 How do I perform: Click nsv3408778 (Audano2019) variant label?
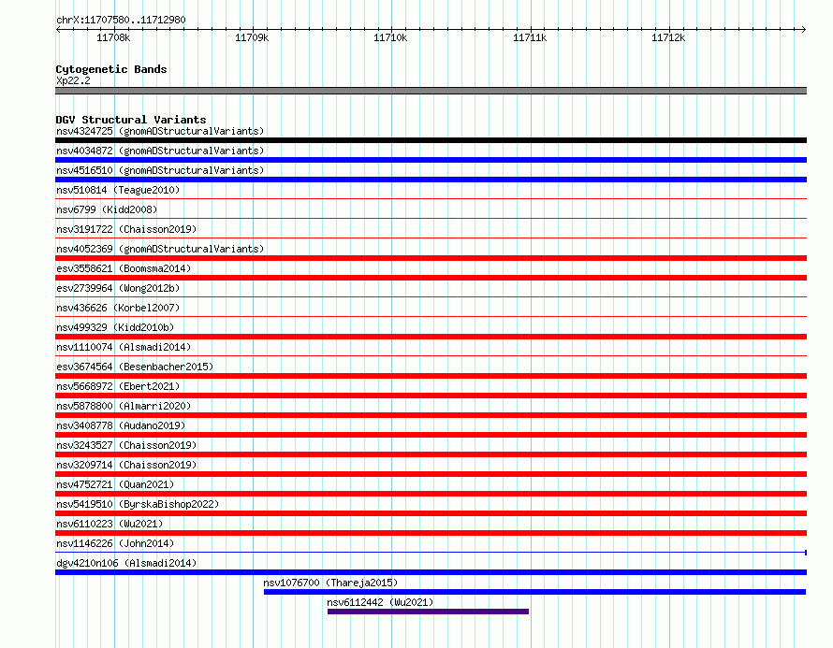click(x=121, y=425)
